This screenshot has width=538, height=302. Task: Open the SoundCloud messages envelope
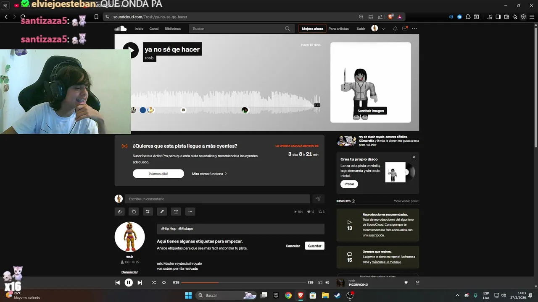405,29
